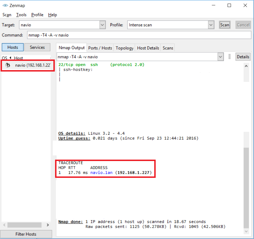Switch to the Ports / Hosts tab

[x=100, y=48]
